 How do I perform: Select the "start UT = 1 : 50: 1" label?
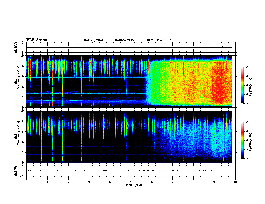click(x=162, y=40)
